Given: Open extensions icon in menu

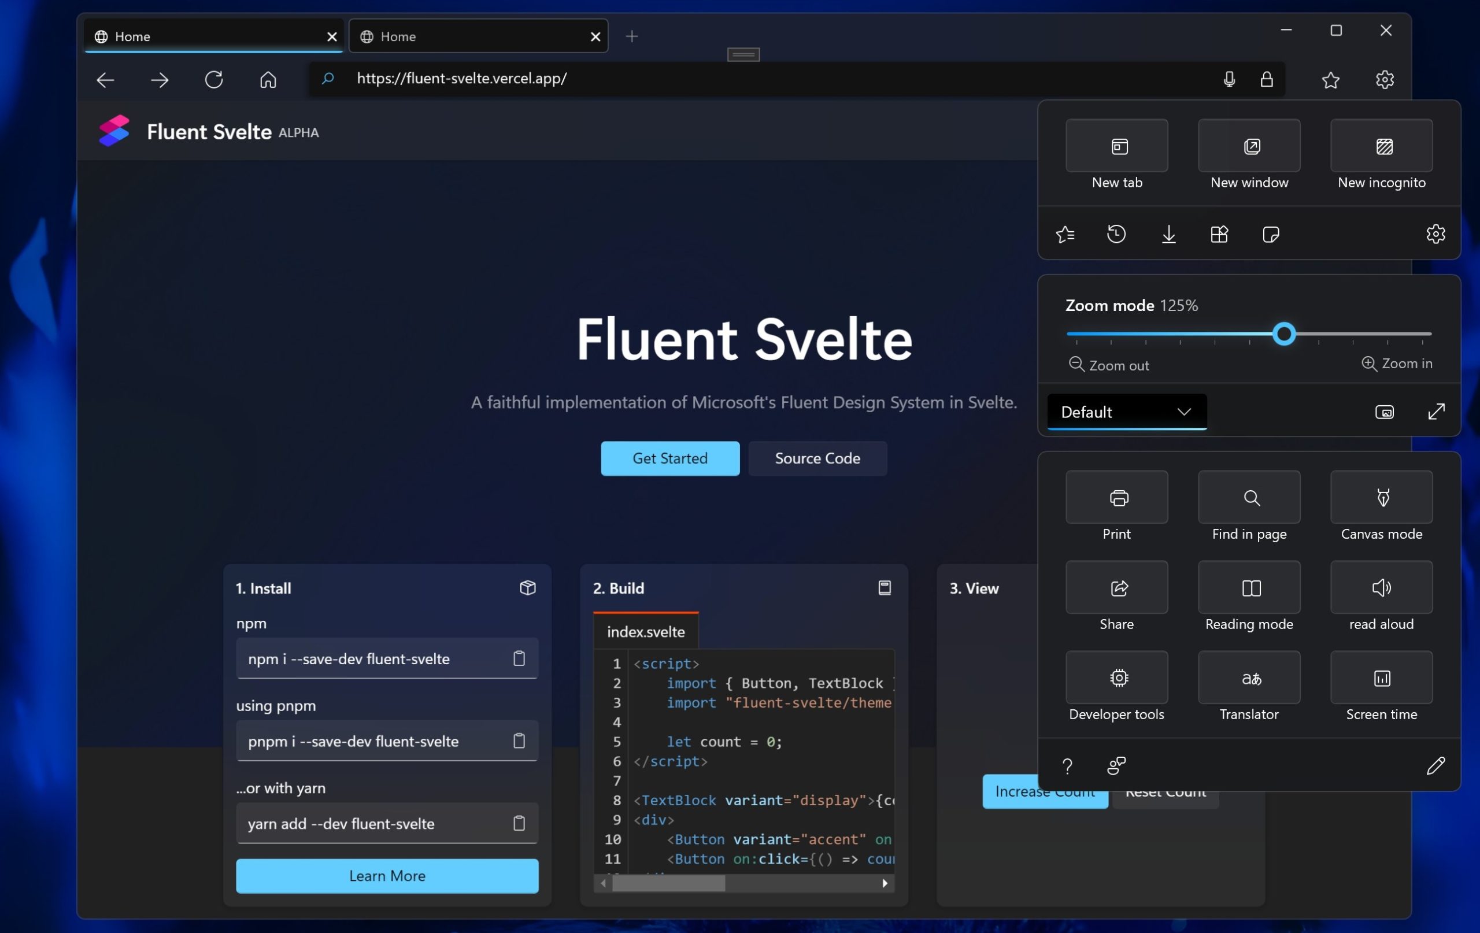Looking at the screenshot, I should 1219,234.
